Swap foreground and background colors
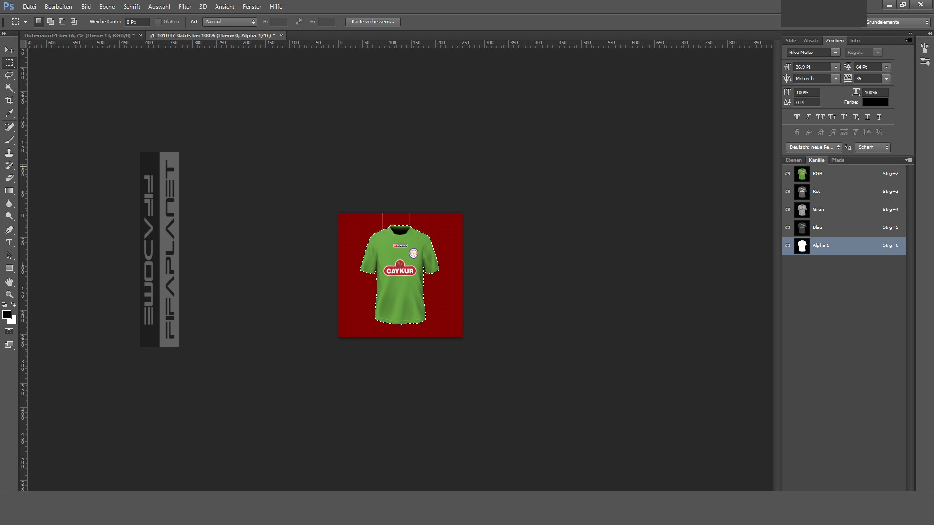Viewport: 934px width, 525px height. click(x=14, y=305)
